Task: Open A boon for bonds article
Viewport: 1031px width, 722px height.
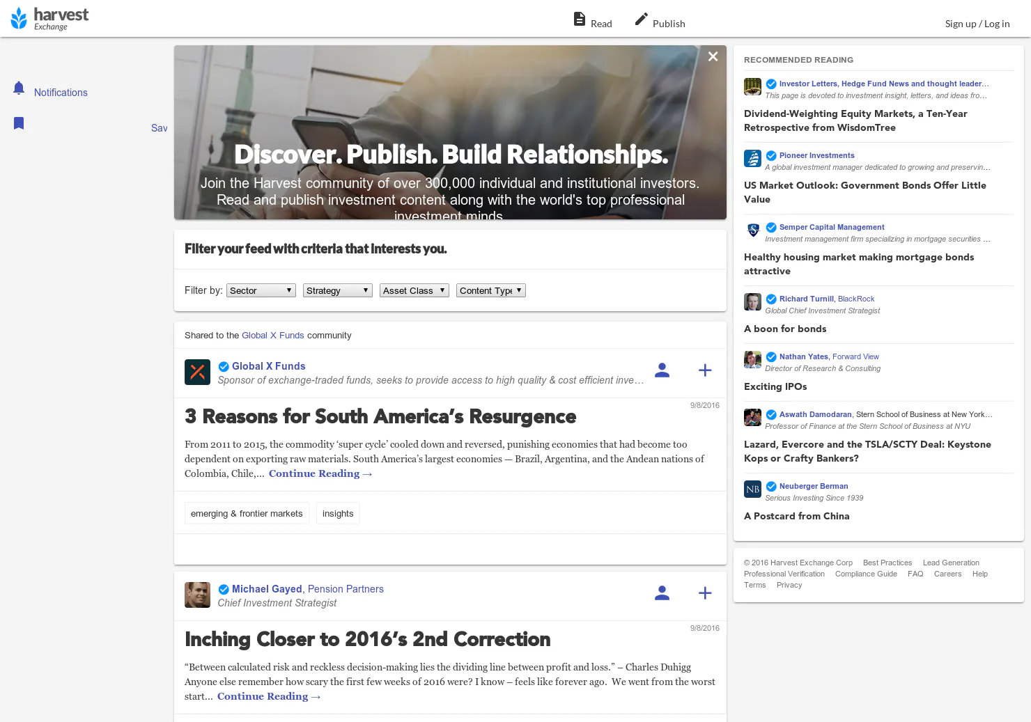Action: 785,329
